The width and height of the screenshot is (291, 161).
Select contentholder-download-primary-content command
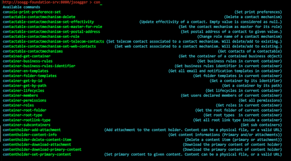(42, 149)
